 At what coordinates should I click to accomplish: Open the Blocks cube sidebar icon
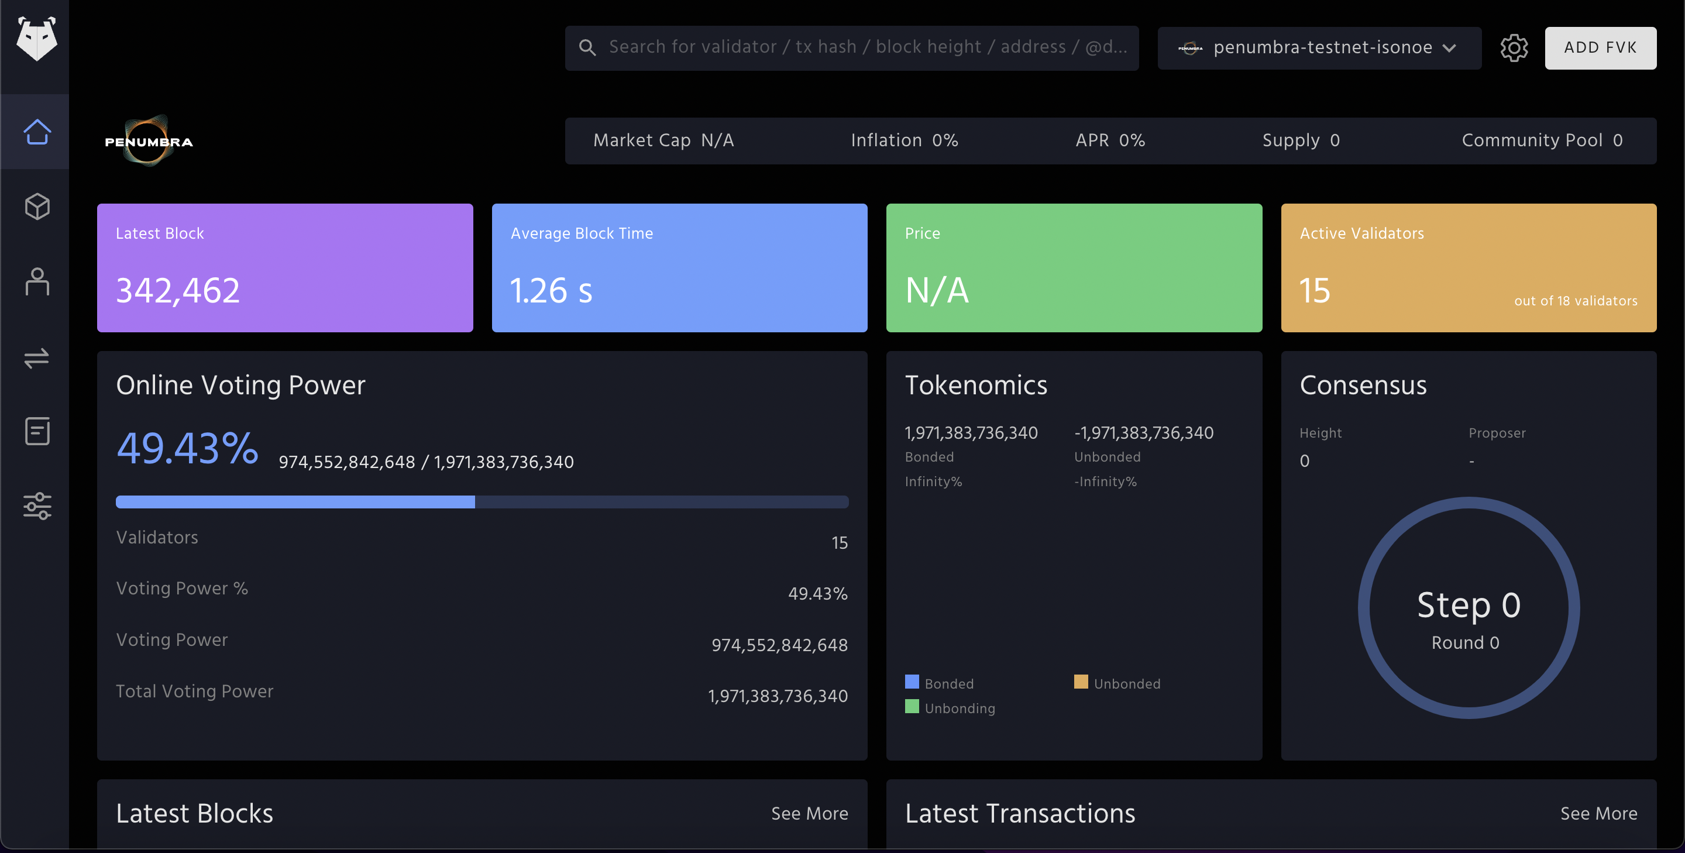(37, 207)
